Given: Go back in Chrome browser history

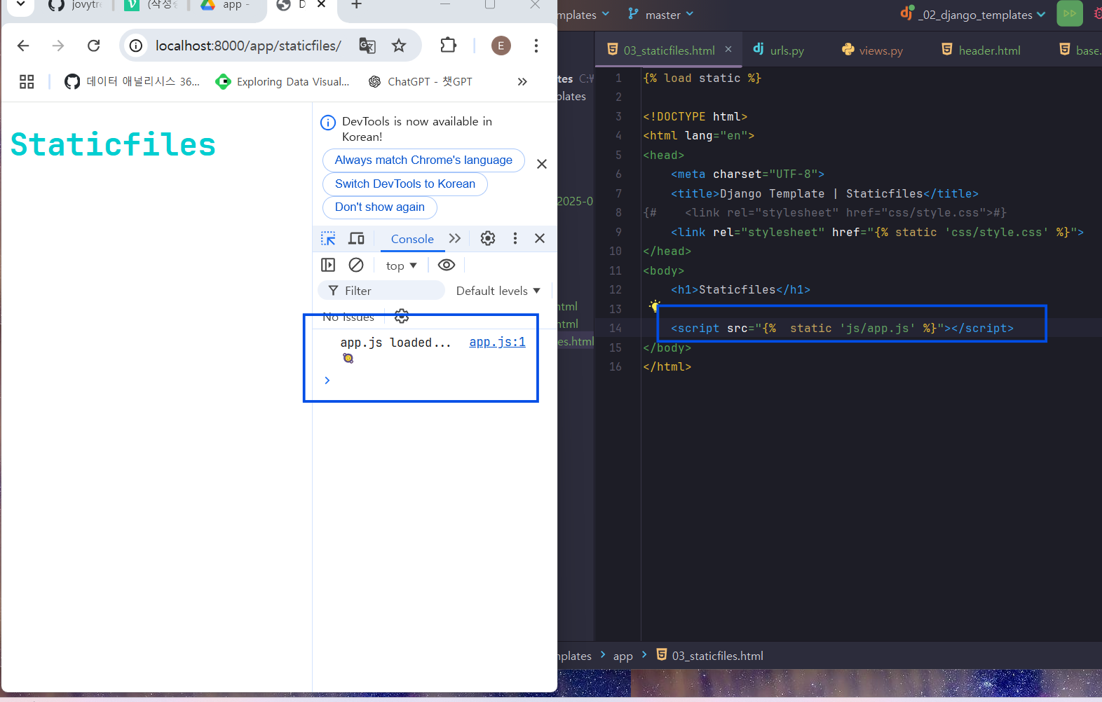Looking at the screenshot, I should [23, 46].
